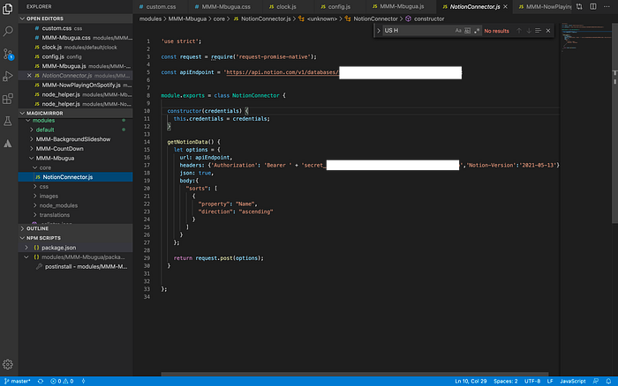This screenshot has height=386, width=618.
Task: Toggle Use Regular Expression in find widget
Action: point(477,31)
